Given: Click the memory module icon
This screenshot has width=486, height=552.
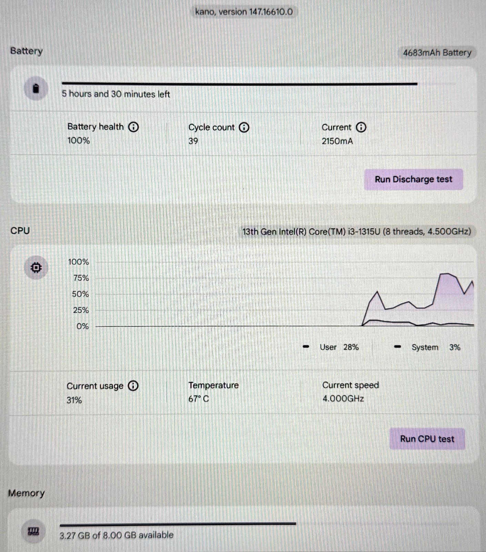Looking at the screenshot, I should coord(33,531).
